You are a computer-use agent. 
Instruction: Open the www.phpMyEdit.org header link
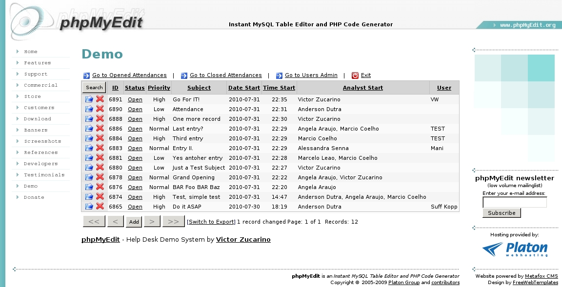(x=527, y=25)
